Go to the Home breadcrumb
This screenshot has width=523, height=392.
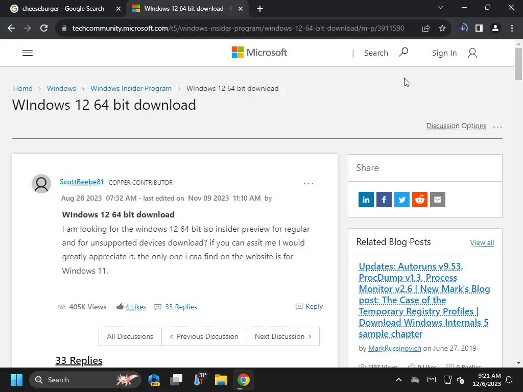point(22,88)
